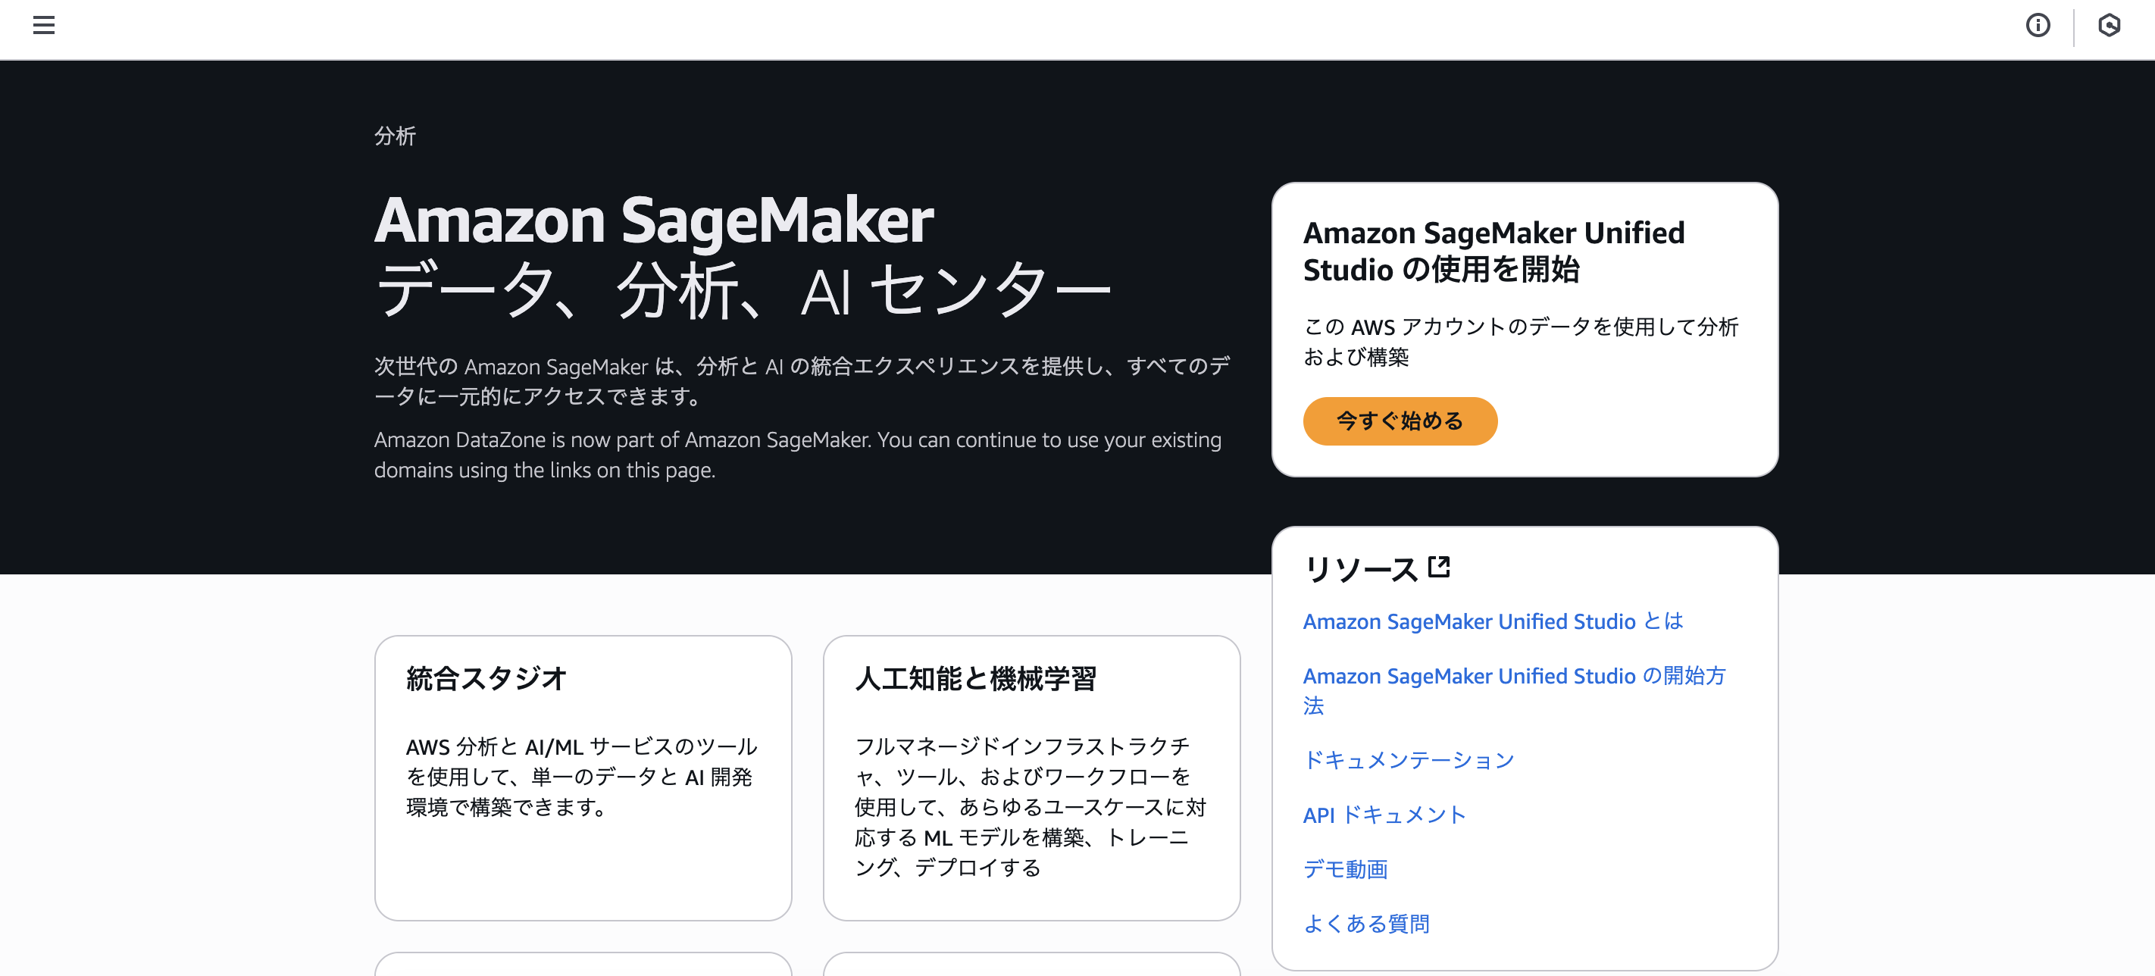Open the よくある質問 link
The height and width of the screenshot is (976, 2155).
coord(1366,923)
